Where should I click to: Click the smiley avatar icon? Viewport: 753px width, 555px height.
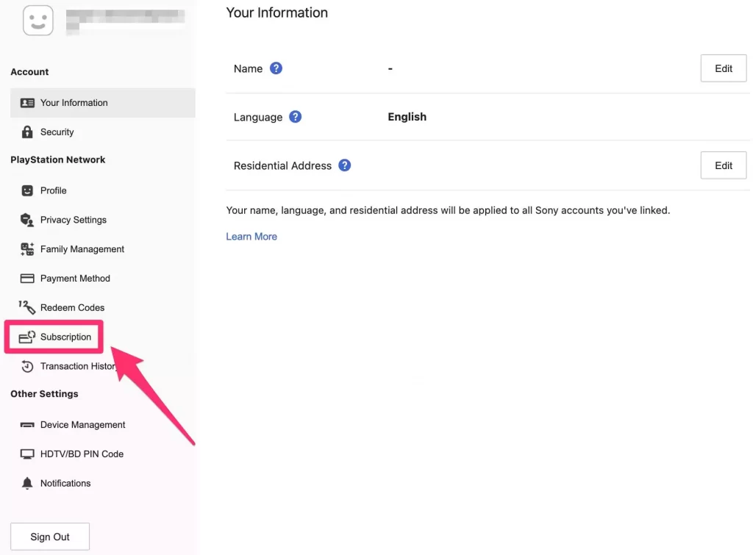point(38,20)
